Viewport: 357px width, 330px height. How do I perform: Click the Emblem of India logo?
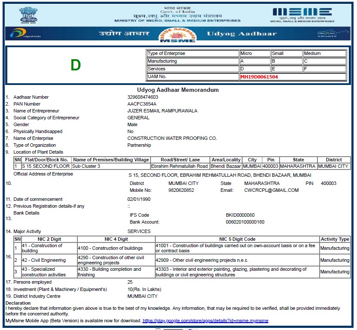click(28, 14)
